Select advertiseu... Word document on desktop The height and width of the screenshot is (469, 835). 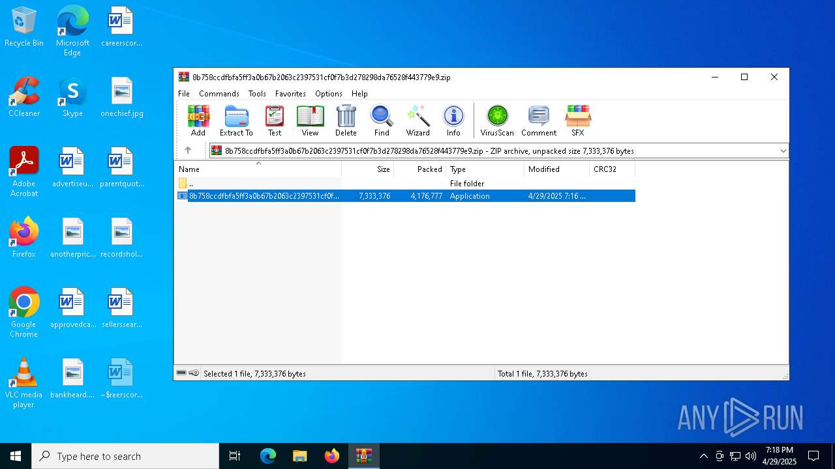72,168
